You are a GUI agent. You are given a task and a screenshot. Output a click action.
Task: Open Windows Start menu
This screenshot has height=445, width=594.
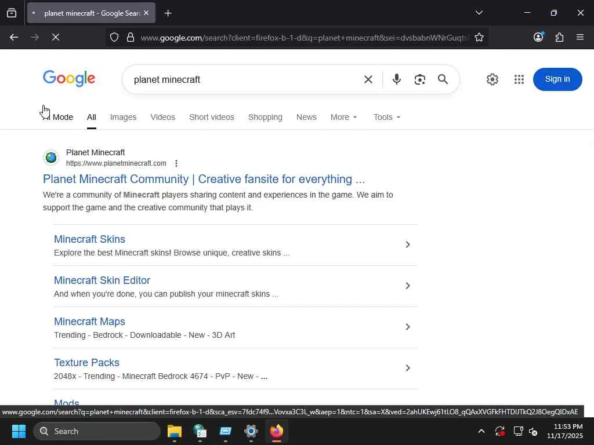click(x=19, y=431)
